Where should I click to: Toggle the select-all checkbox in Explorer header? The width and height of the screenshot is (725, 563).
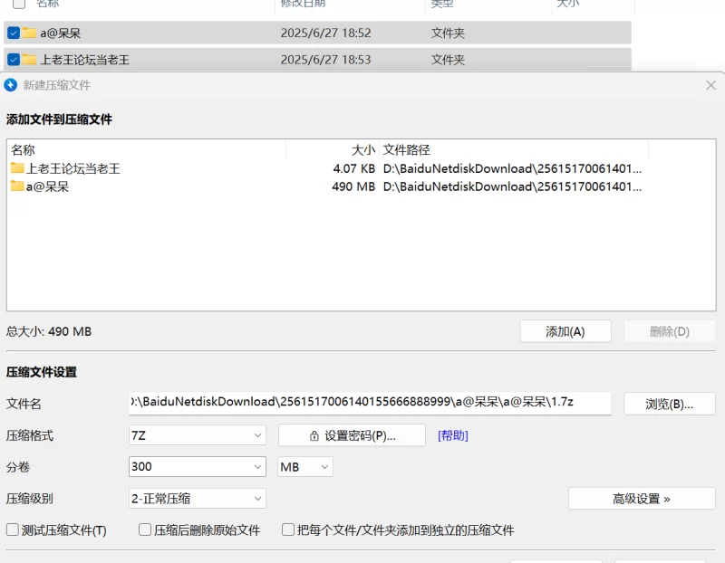[19, 4]
